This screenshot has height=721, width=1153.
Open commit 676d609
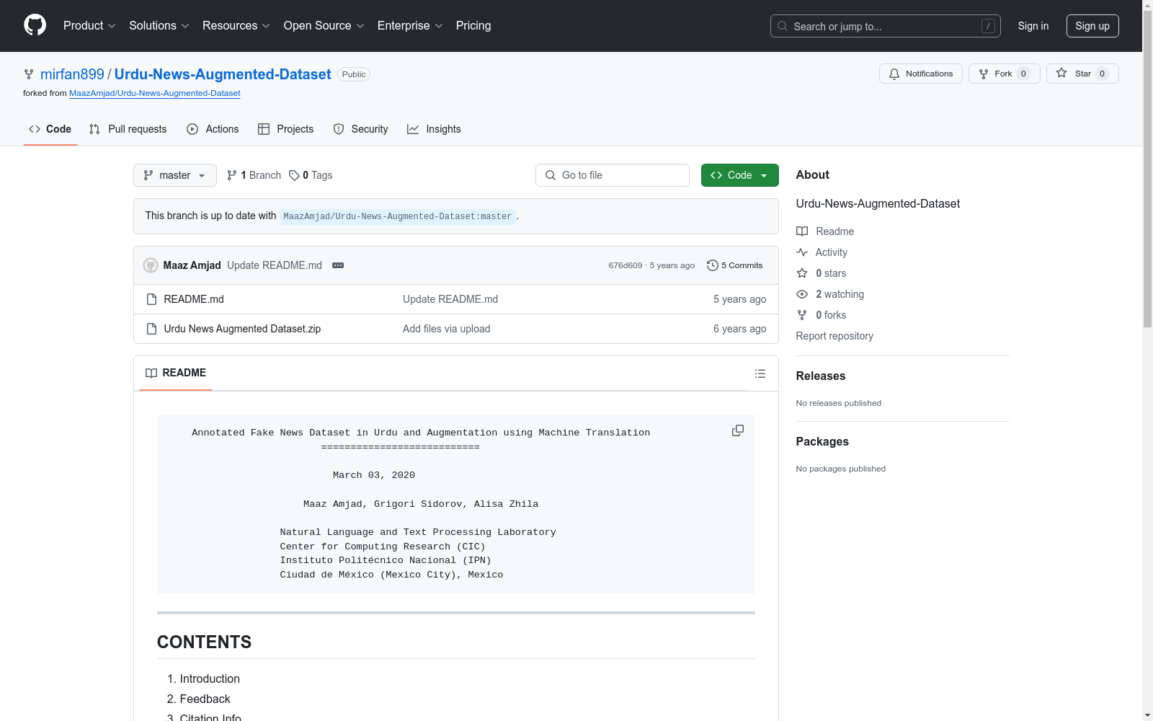(626, 265)
